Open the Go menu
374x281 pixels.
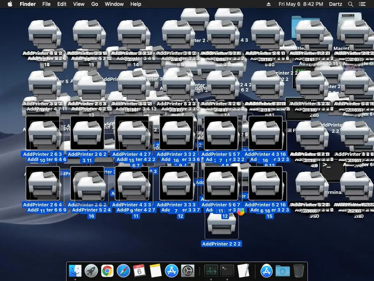click(95, 4)
